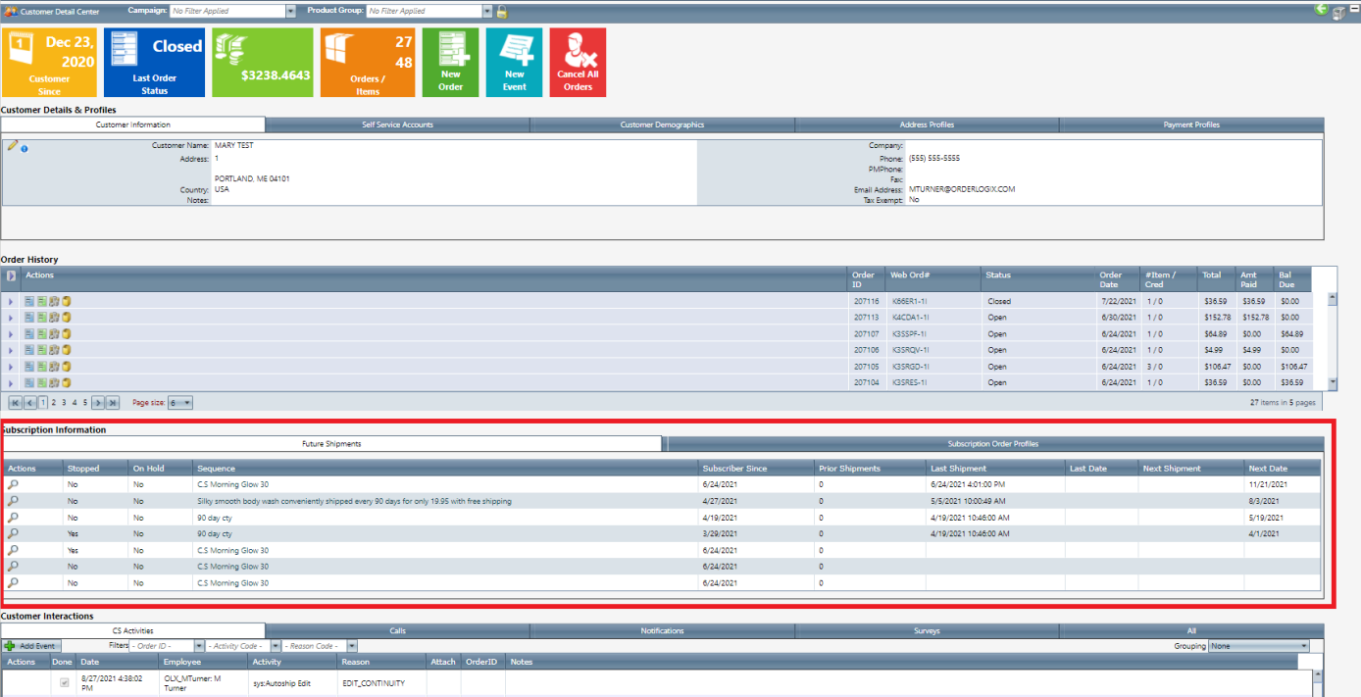Click the Status column header in Order History
Image resolution: width=1361 pixels, height=697 pixels.
tap(1039, 278)
